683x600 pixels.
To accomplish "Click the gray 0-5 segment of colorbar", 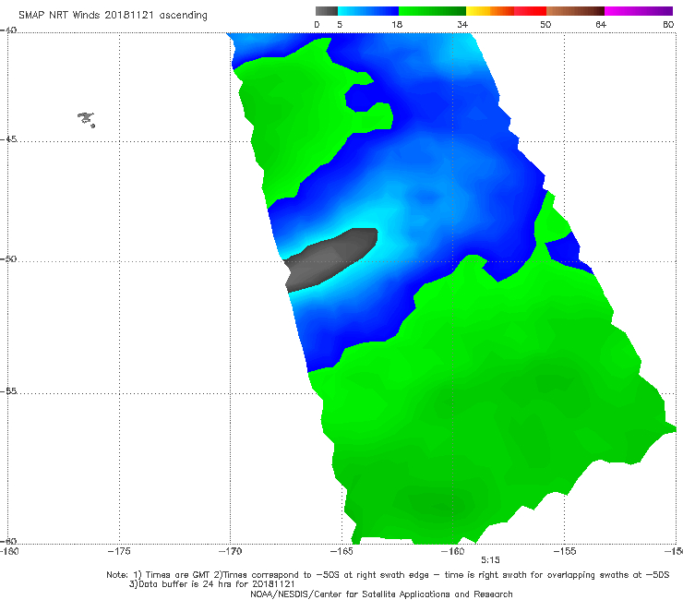I will [327, 11].
